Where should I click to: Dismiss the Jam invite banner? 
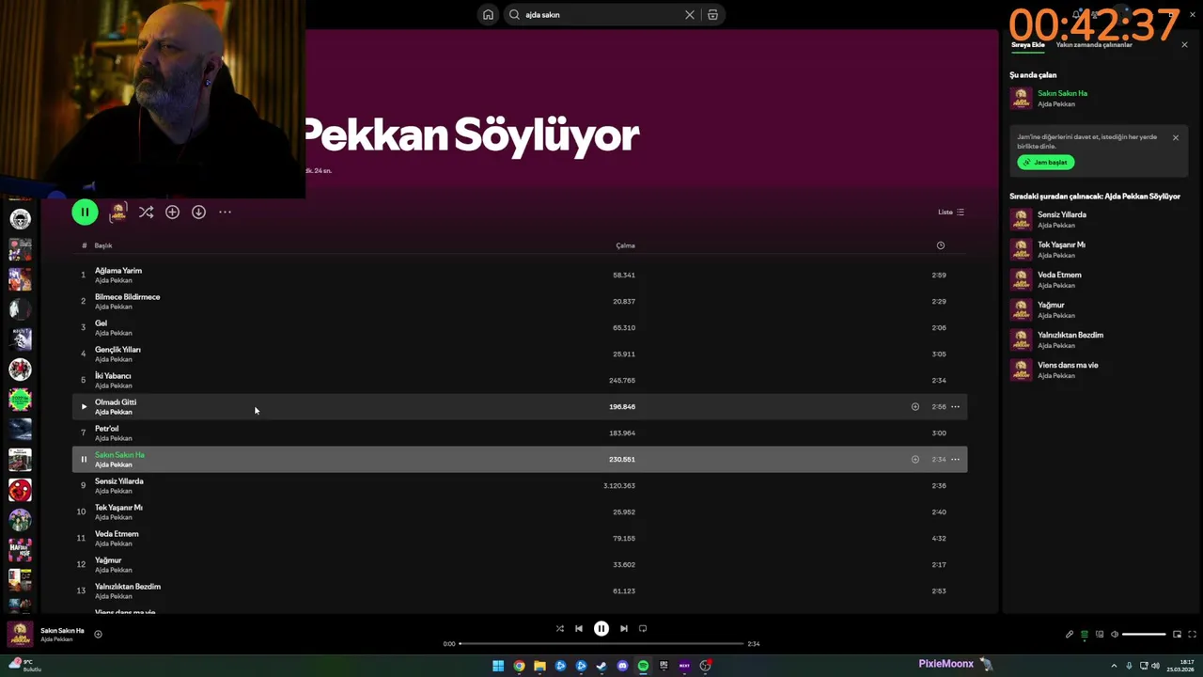tap(1175, 137)
